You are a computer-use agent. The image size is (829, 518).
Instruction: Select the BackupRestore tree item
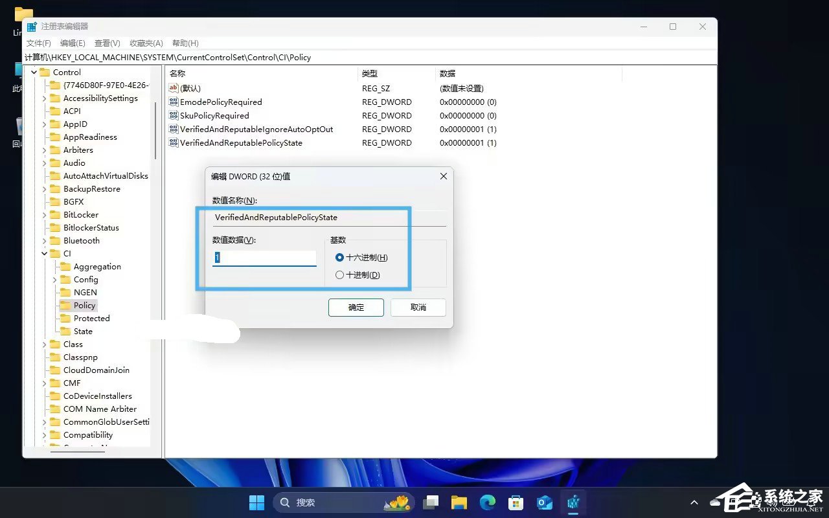coord(91,188)
